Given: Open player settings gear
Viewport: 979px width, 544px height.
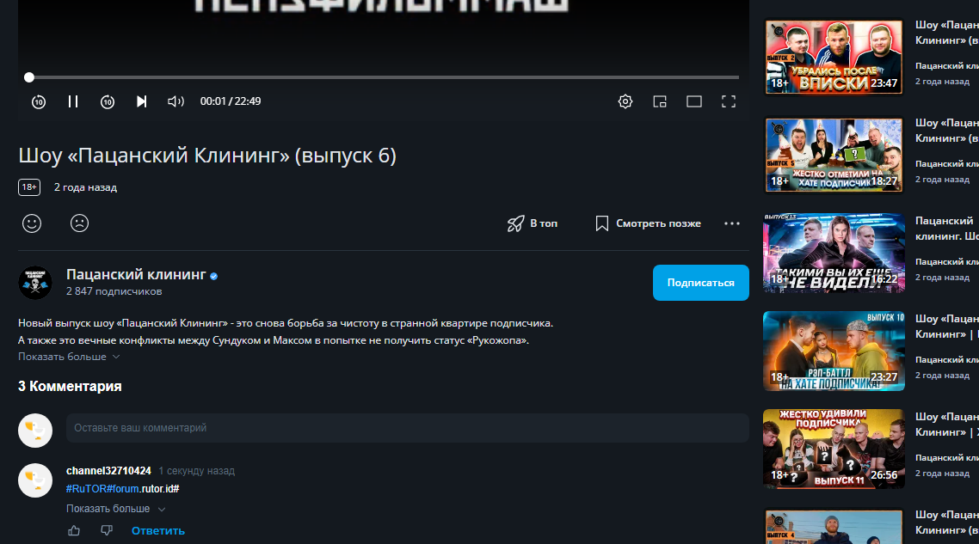Looking at the screenshot, I should pos(625,101).
